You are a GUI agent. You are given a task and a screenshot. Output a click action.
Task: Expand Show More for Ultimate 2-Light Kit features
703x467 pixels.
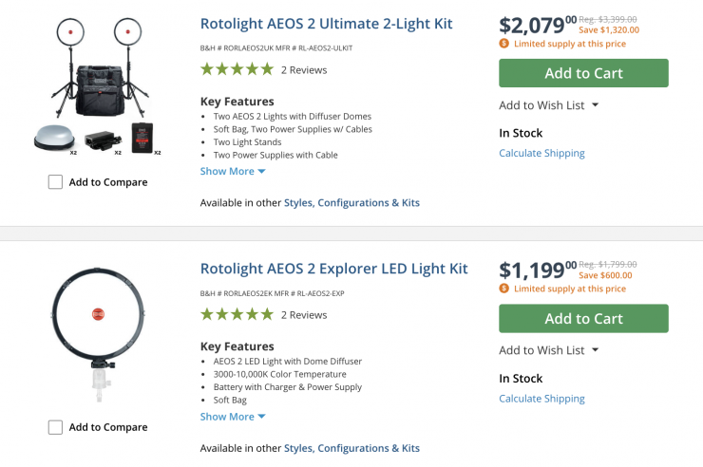(233, 171)
